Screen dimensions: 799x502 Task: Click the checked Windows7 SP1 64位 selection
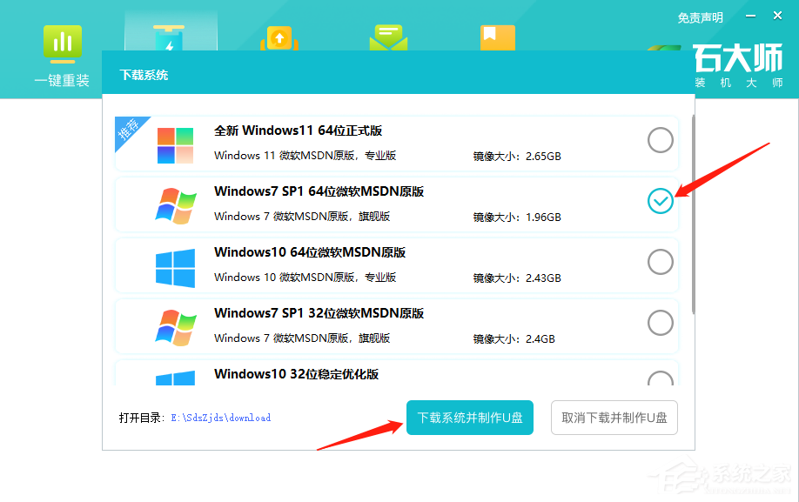[660, 201]
